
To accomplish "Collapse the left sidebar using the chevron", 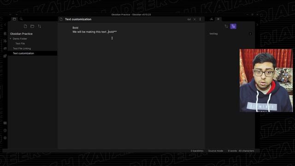I will (5, 24).
